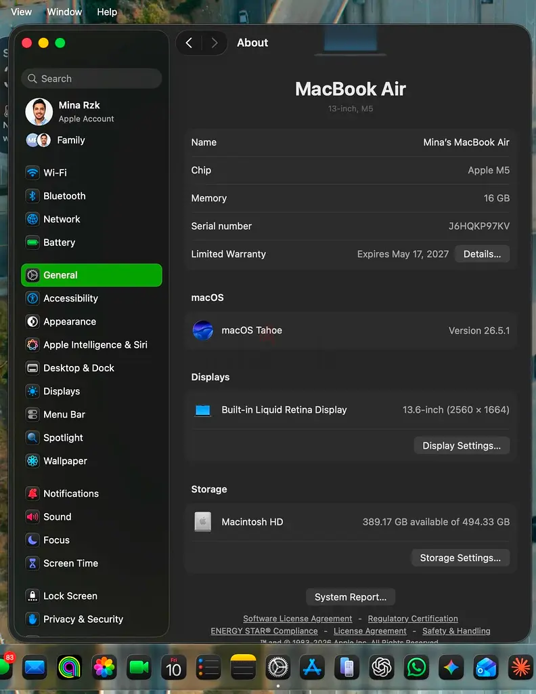This screenshot has height=694, width=536.
Task: Click the Version 26.5.1 text
Action: coord(479,331)
